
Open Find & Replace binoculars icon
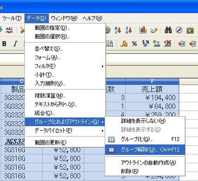pyautogui.click(x=168, y=30)
